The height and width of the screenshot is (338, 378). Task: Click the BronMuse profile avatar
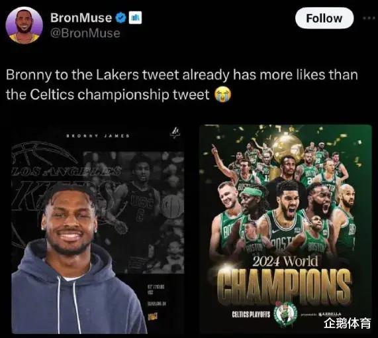24,25
